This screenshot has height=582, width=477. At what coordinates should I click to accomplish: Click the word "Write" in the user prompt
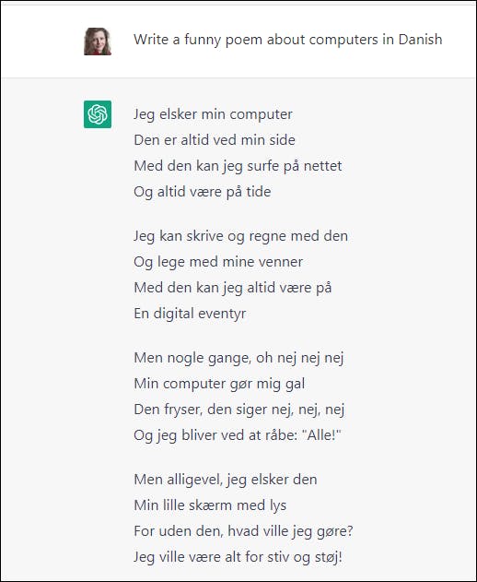[151, 40]
